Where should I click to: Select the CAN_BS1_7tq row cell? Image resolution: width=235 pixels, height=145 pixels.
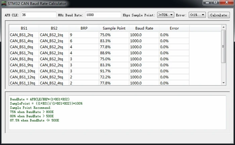point(24,53)
